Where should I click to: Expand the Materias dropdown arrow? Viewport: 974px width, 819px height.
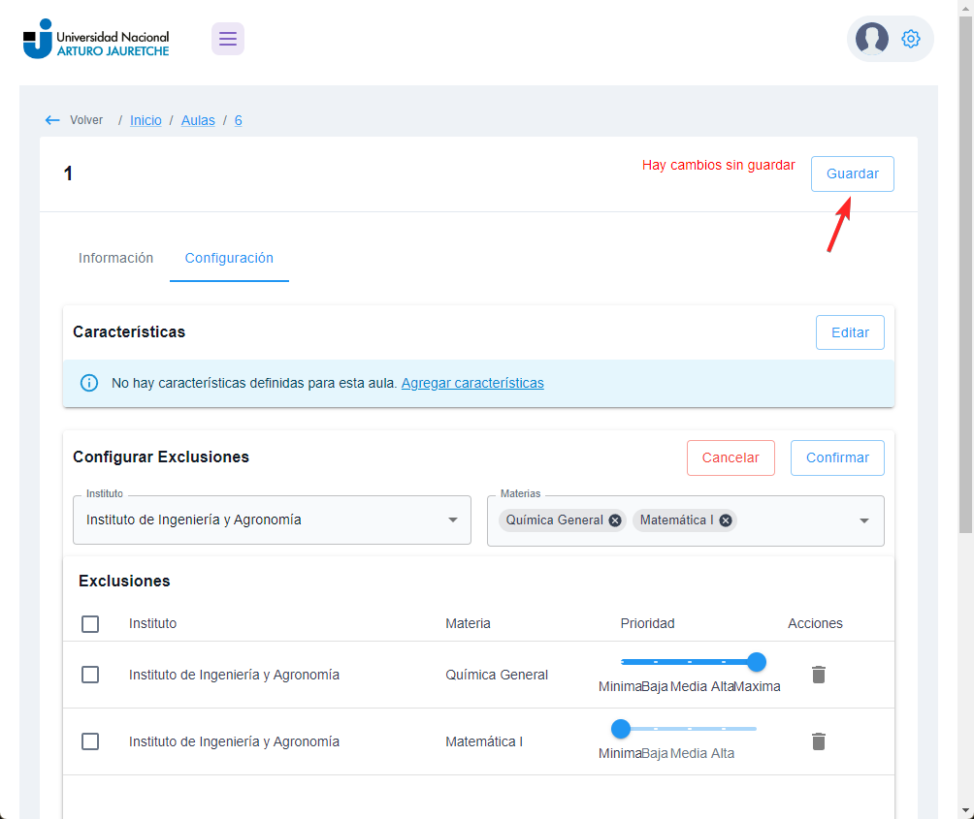coord(864,520)
